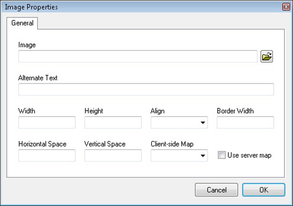This screenshot has height=206, width=293.
Task: Click the 'Use server map' label text
Action: tap(249, 155)
